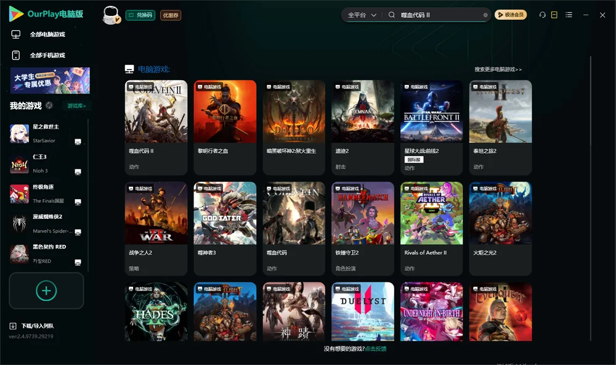
Task: Open the Duelyst II game thumbnail
Action: click(x=363, y=311)
